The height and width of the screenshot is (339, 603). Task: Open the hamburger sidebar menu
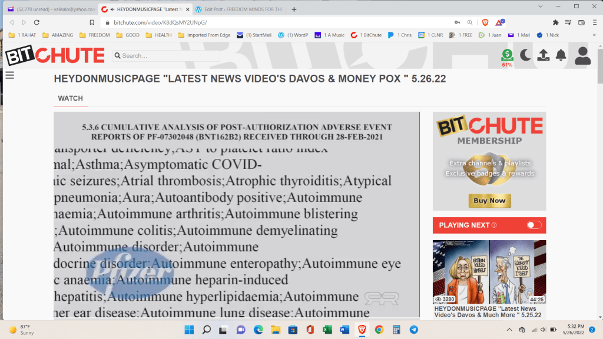[9, 75]
